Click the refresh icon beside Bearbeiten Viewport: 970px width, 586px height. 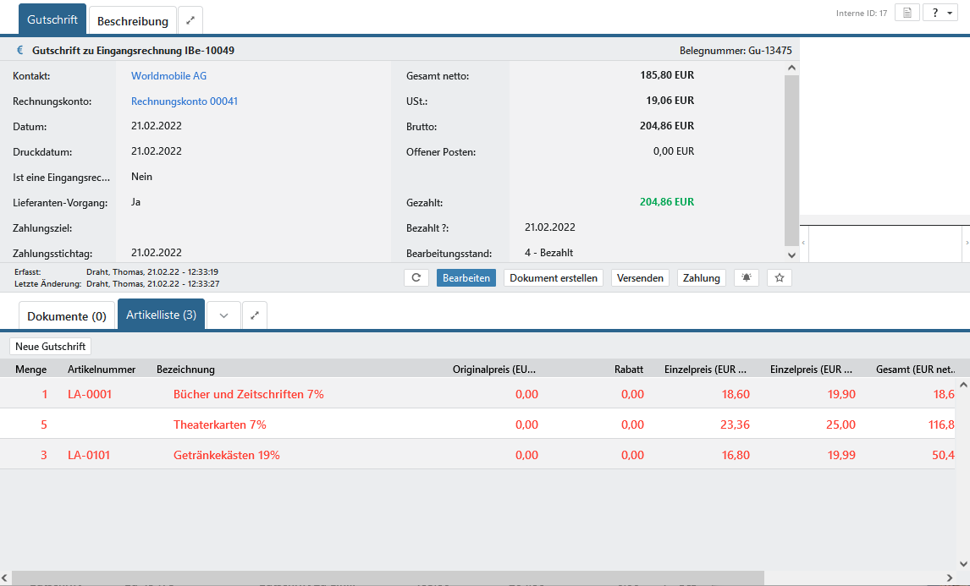[x=416, y=278]
